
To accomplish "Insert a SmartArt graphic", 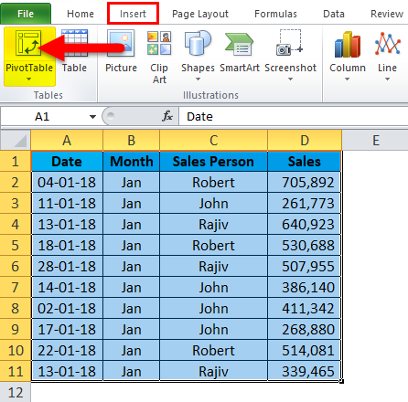I will click(x=240, y=50).
